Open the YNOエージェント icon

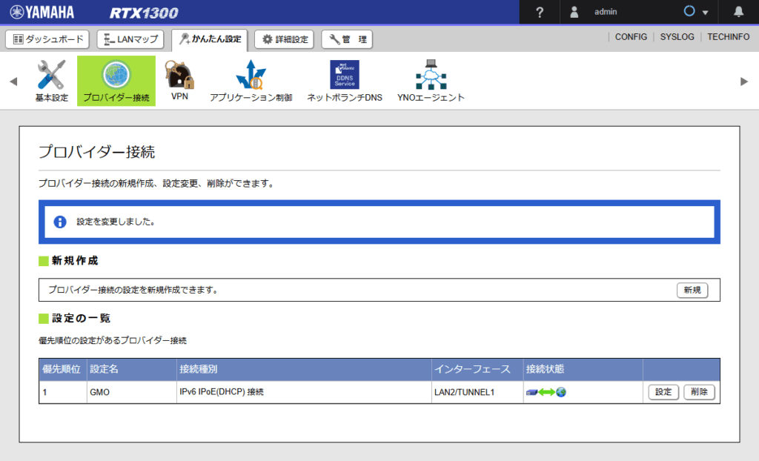point(431,75)
